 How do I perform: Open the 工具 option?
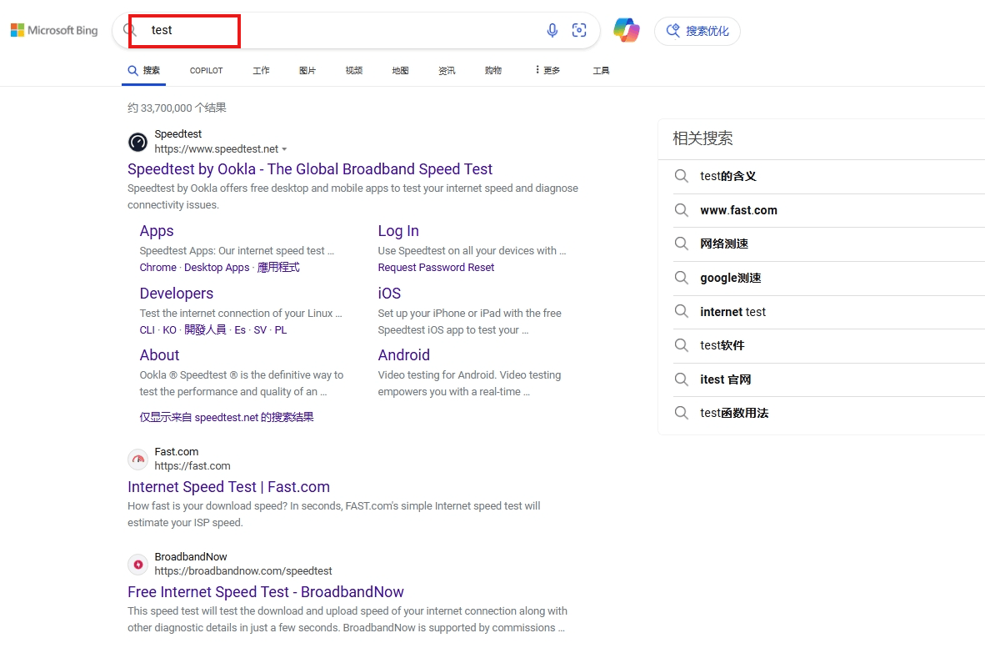(601, 70)
